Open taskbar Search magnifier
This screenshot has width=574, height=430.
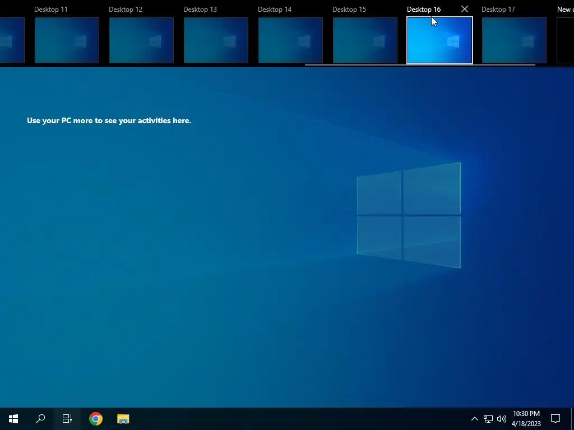(x=40, y=419)
